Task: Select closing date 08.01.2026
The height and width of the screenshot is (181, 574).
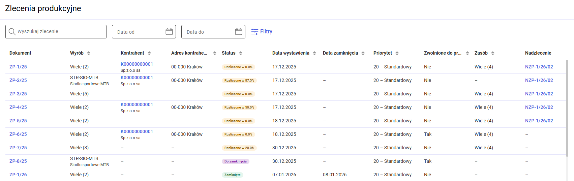Action: 335,175
